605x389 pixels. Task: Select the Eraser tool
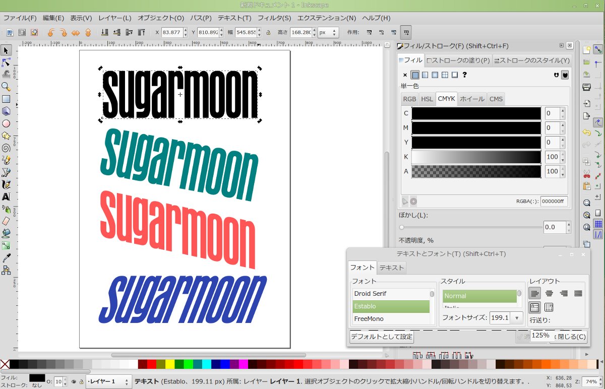click(x=6, y=221)
